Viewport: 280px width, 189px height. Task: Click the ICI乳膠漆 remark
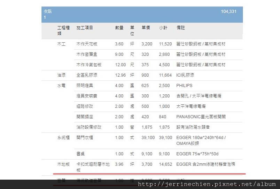point(185,75)
